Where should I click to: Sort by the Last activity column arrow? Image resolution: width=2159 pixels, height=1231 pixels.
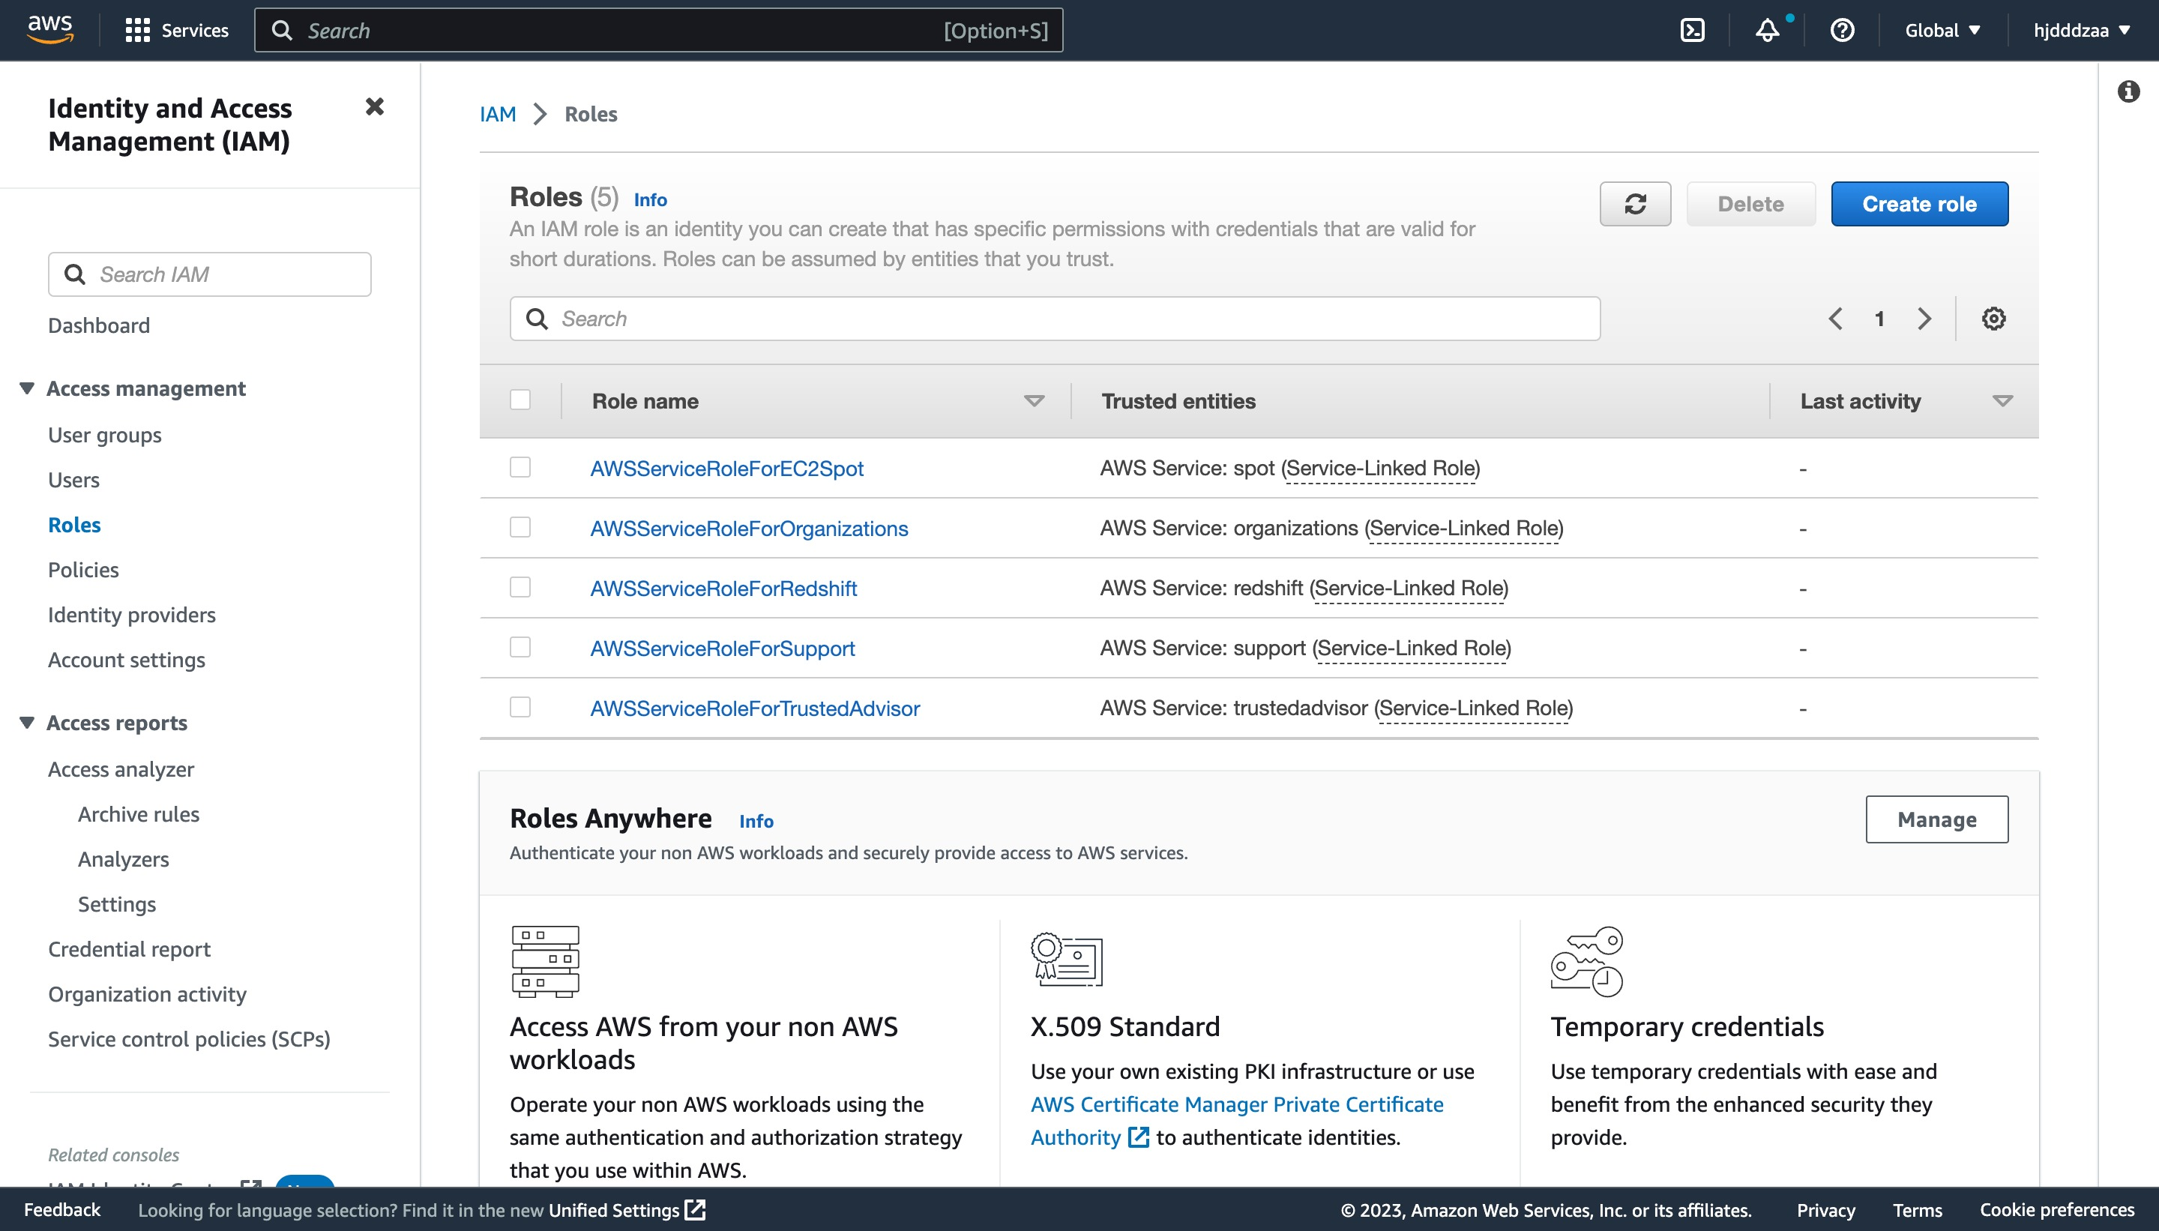coord(2002,401)
